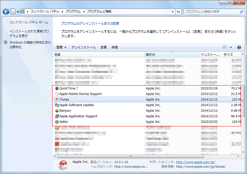Screen dimensions: 247x174
Task: Click the change view icon
Action: point(225,47)
